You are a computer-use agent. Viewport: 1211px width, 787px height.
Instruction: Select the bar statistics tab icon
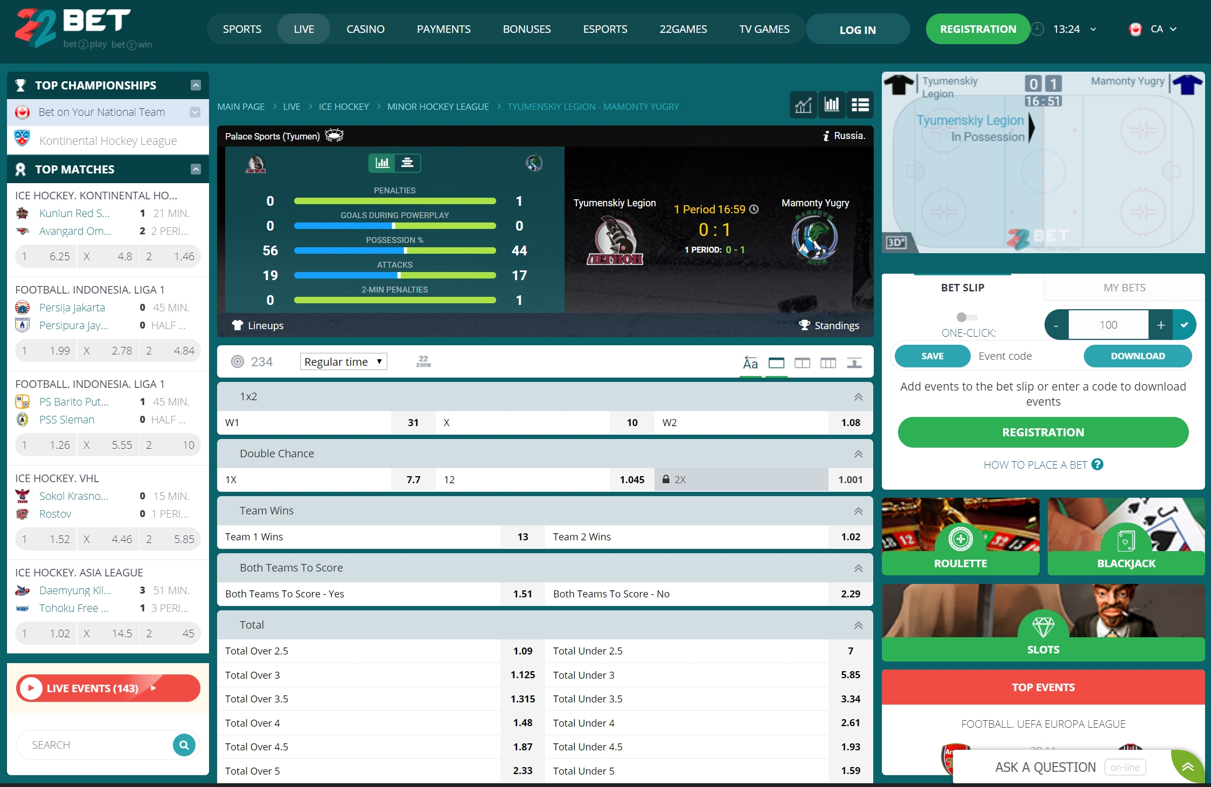[382, 163]
